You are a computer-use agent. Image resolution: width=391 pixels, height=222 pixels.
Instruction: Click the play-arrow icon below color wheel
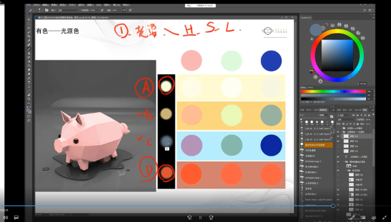[320, 81]
